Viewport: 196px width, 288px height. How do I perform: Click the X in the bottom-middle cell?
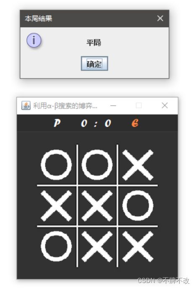click(97, 246)
